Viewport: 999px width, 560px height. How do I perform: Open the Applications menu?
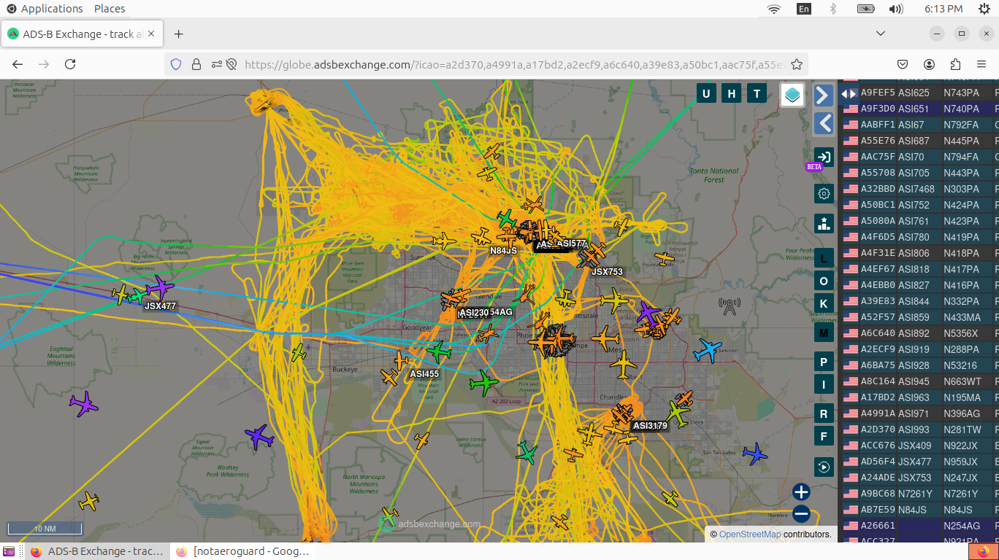click(x=45, y=9)
